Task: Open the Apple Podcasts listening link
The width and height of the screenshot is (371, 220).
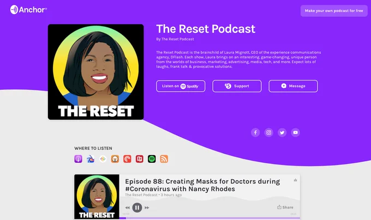Action: coord(79,159)
